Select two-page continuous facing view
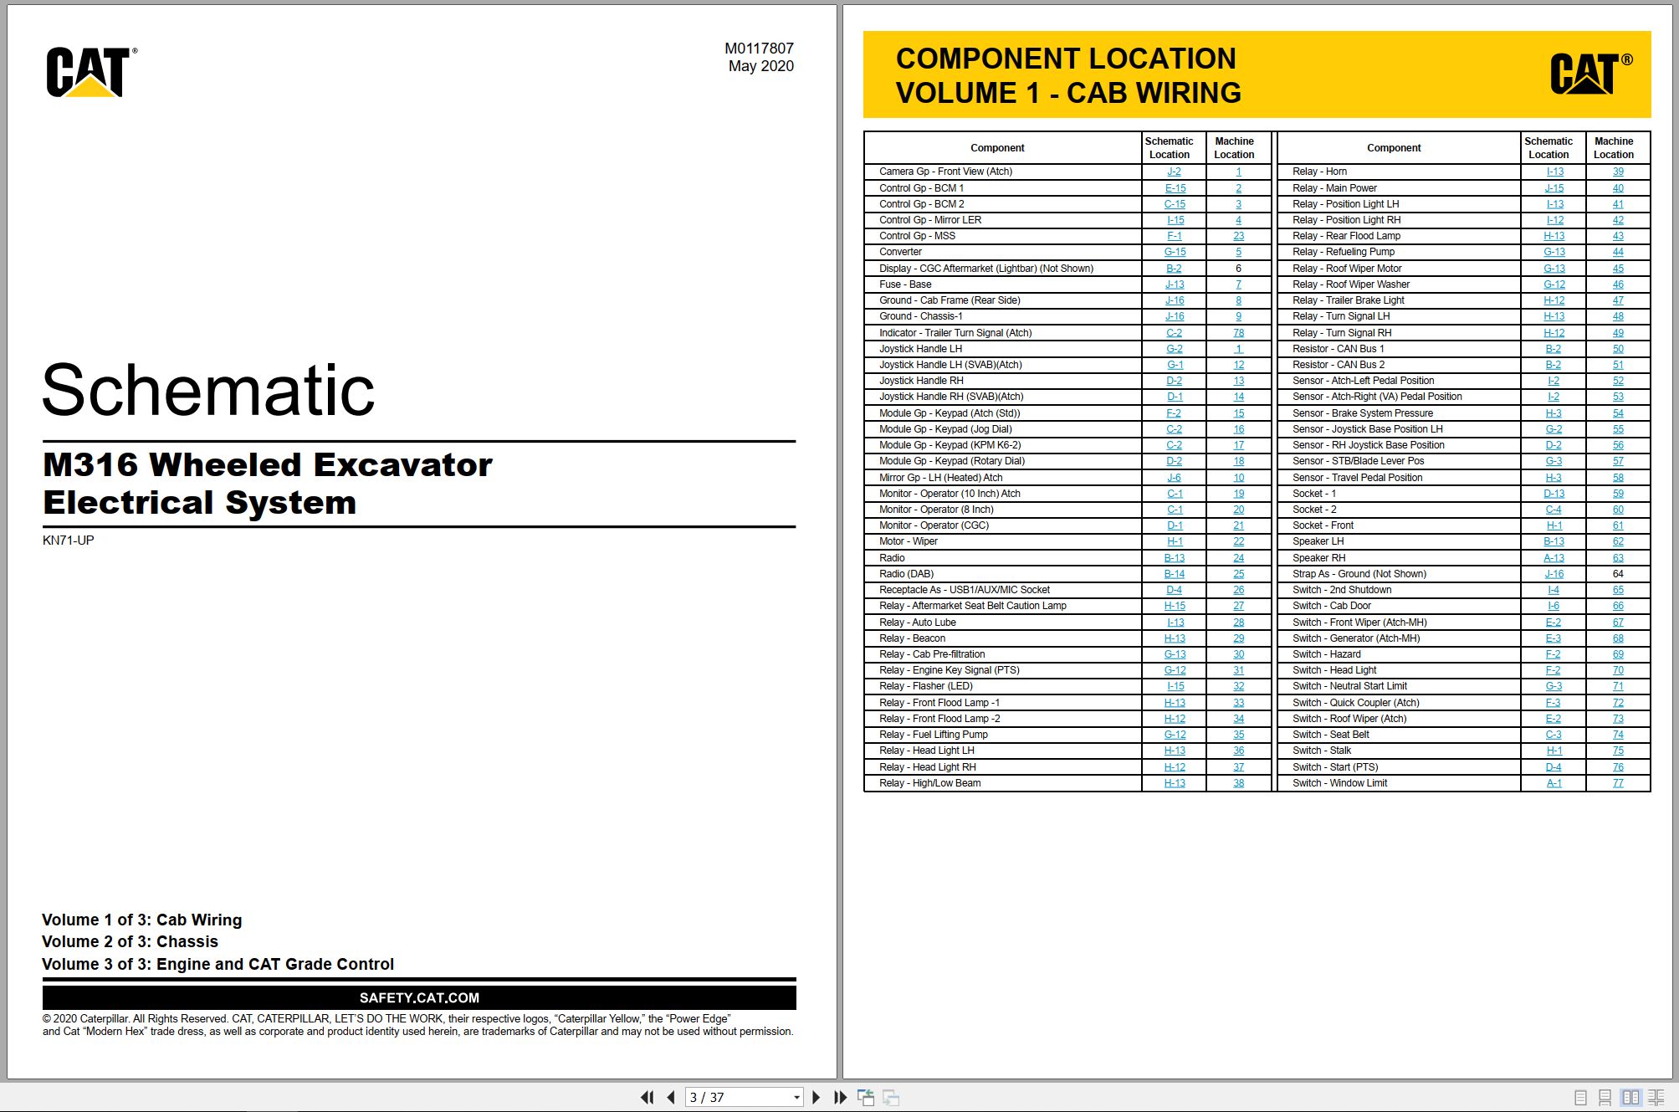1679x1112 pixels. point(1656,1098)
